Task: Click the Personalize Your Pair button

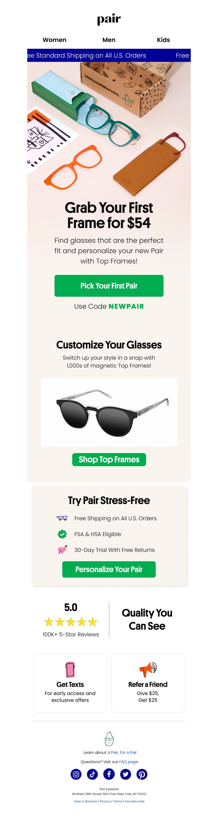Action: click(109, 569)
